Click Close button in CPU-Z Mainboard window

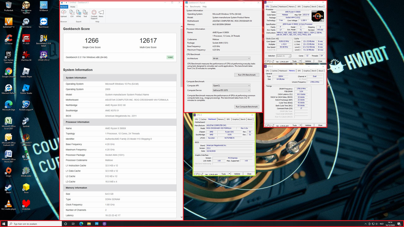[x=249, y=174]
